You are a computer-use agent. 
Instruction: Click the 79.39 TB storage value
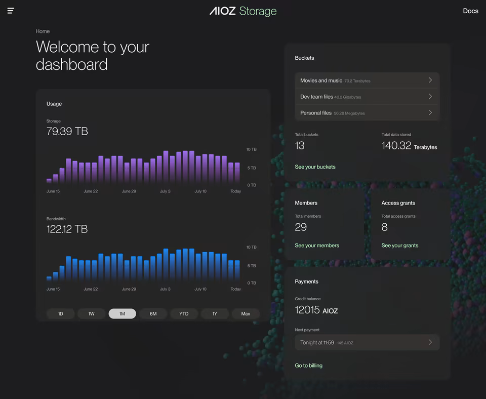(67, 131)
